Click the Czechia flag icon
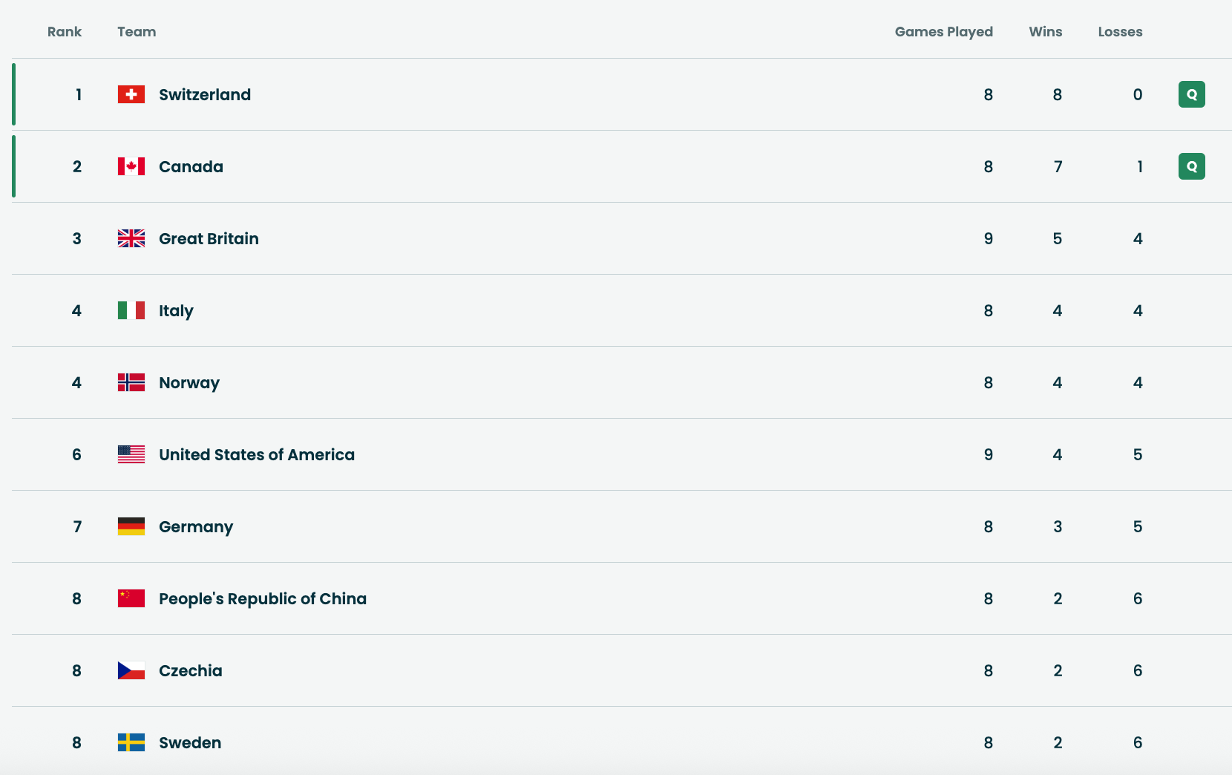1232x775 pixels. click(131, 670)
